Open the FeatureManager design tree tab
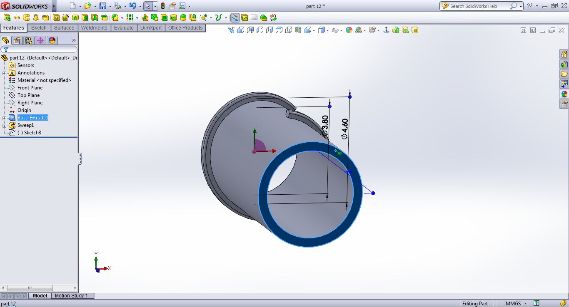569x307 pixels. click(5, 40)
